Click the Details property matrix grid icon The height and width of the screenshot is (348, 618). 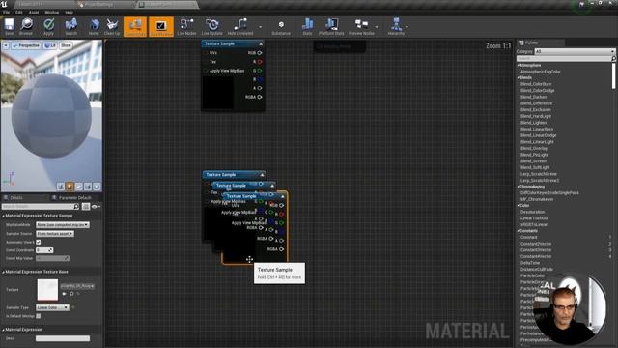coord(86,206)
